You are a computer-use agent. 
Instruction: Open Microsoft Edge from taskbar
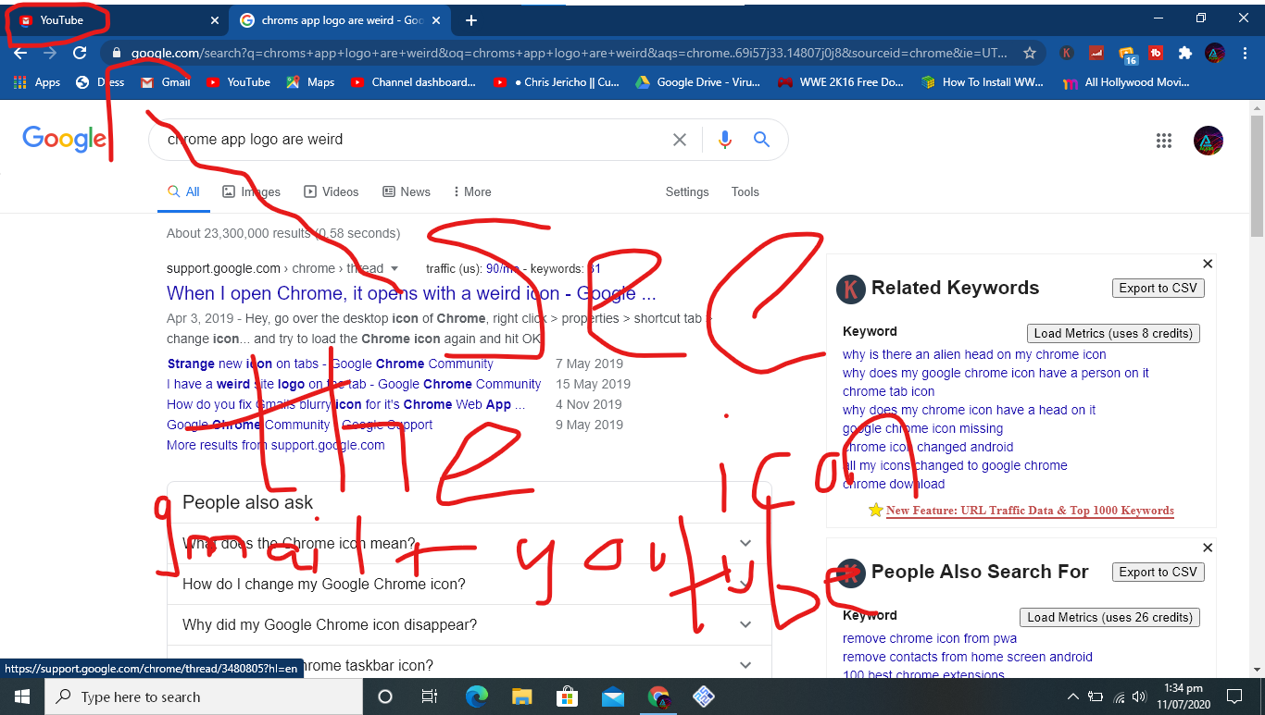pyautogui.click(x=476, y=697)
